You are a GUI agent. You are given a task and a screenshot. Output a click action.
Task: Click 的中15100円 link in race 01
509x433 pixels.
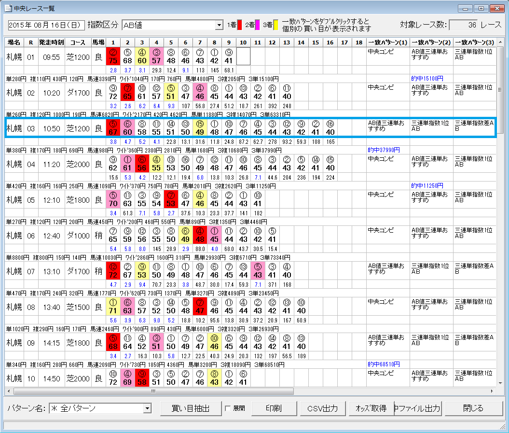point(427,79)
